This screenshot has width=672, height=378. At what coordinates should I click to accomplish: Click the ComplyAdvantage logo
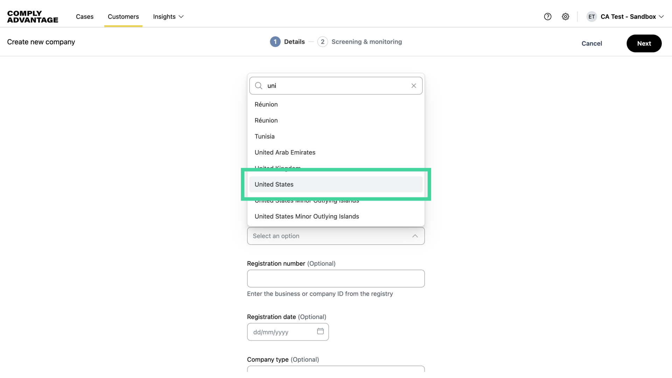(x=33, y=16)
